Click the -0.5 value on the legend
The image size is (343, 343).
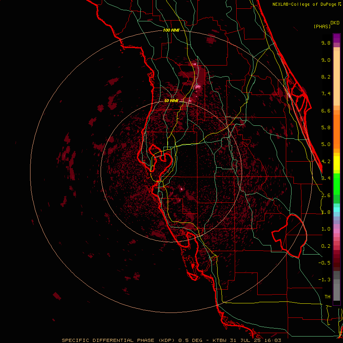pyautogui.click(x=324, y=263)
